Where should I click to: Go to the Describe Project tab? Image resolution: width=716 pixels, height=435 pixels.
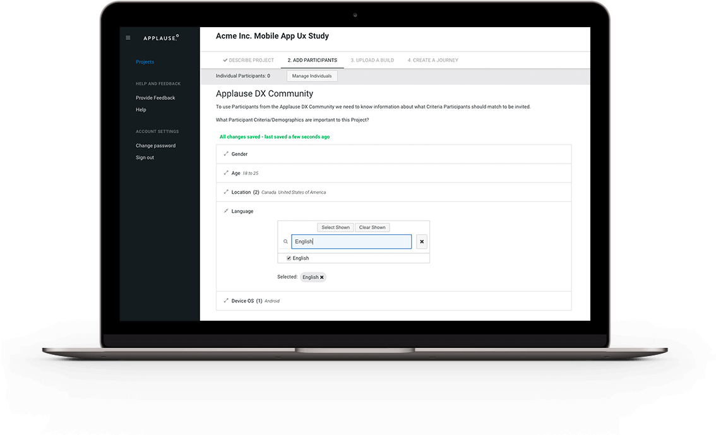click(248, 60)
